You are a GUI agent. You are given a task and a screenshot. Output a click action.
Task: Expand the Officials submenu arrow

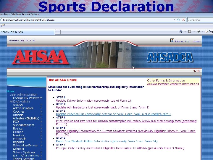[x=41, y=115]
